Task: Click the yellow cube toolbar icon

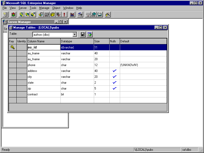Action: pos(53,15)
